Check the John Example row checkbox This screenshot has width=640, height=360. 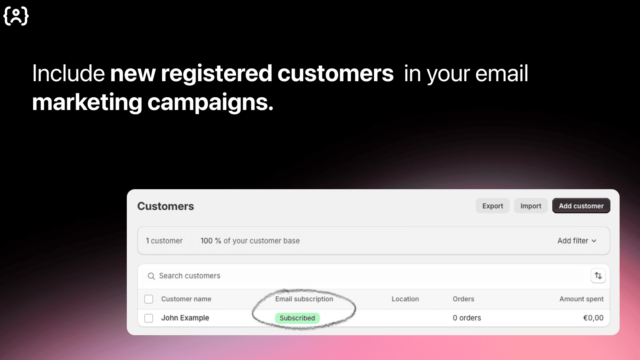(149, 318)
